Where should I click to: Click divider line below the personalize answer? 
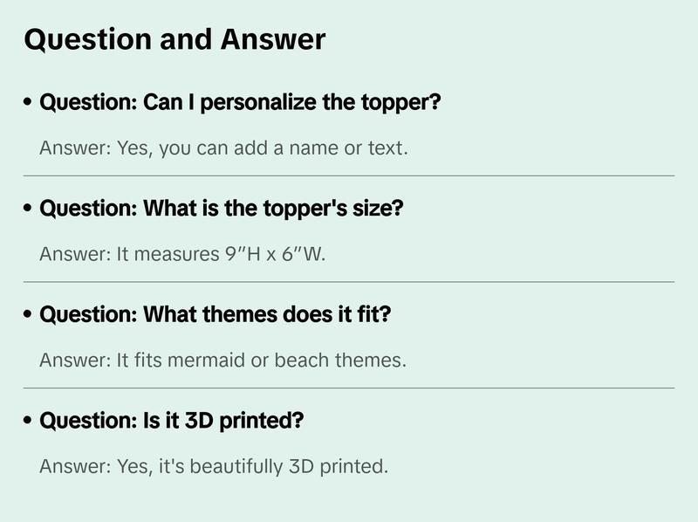pyautogui.click(x=349, y=175)
